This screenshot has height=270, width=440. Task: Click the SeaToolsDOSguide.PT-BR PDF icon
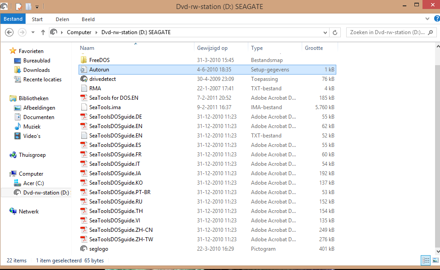click(84, 192)
